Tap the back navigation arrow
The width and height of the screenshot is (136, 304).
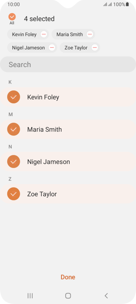(106, 296)
